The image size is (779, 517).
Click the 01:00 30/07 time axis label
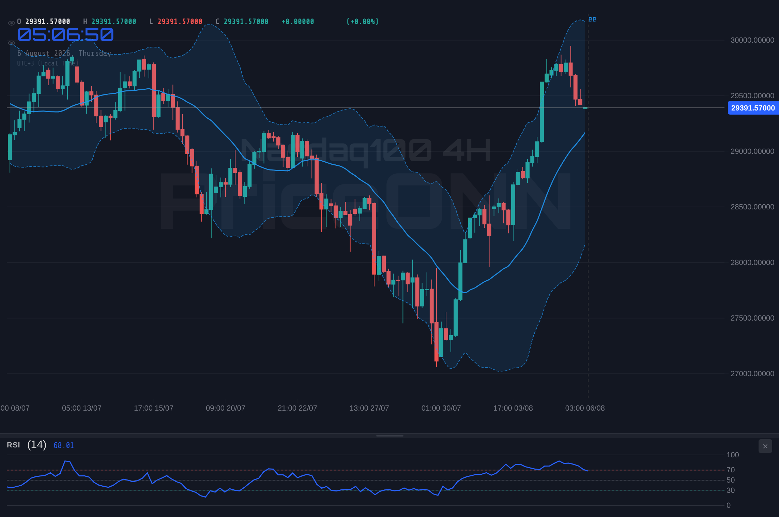[441, 408]
